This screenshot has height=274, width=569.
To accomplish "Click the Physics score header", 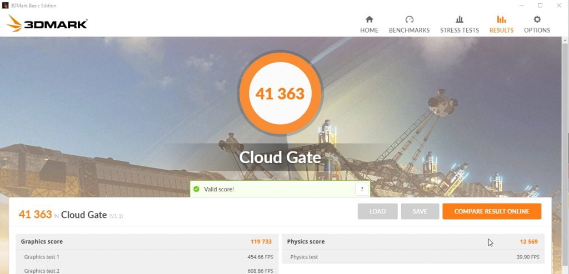I will point(413,241).
